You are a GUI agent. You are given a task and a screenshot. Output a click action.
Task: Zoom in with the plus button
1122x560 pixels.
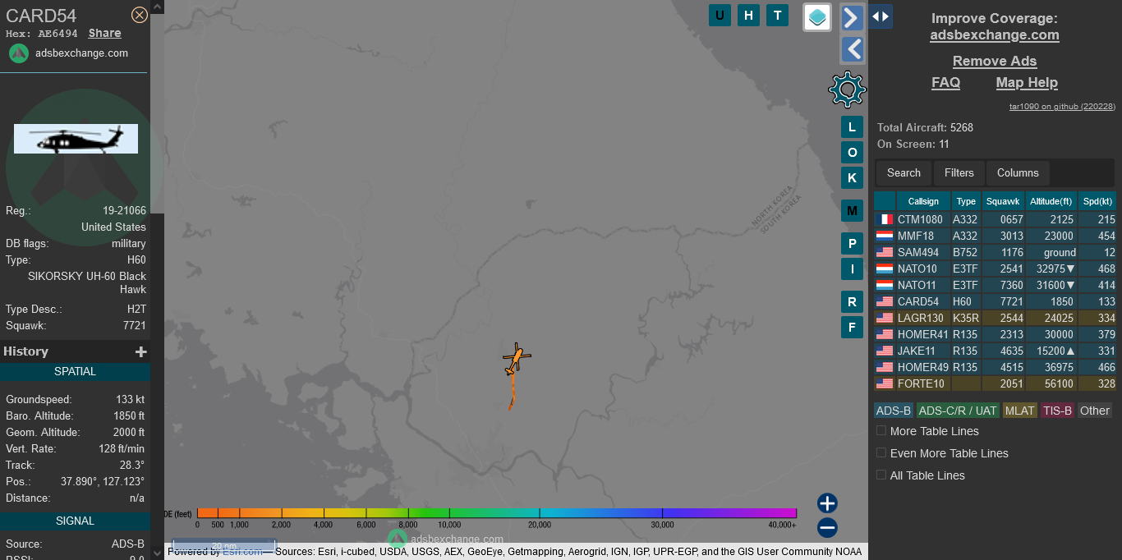tap(827, 503)
